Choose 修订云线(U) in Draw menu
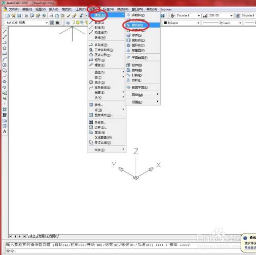The height and width of the screenshot is (255, 256). point(107,142)
